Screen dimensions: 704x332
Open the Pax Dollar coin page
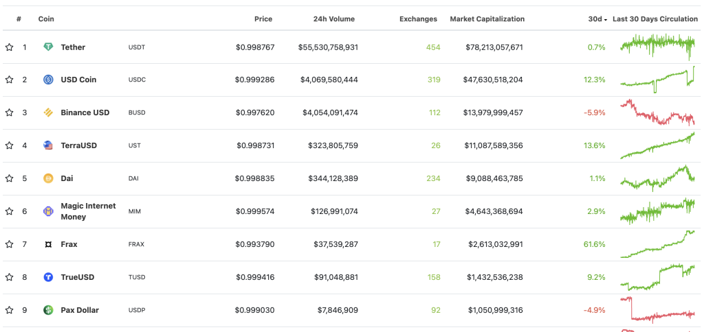tap(80, 310)
